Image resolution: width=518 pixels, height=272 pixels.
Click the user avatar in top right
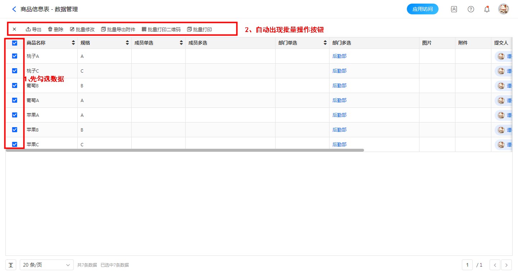coord(503,9)
